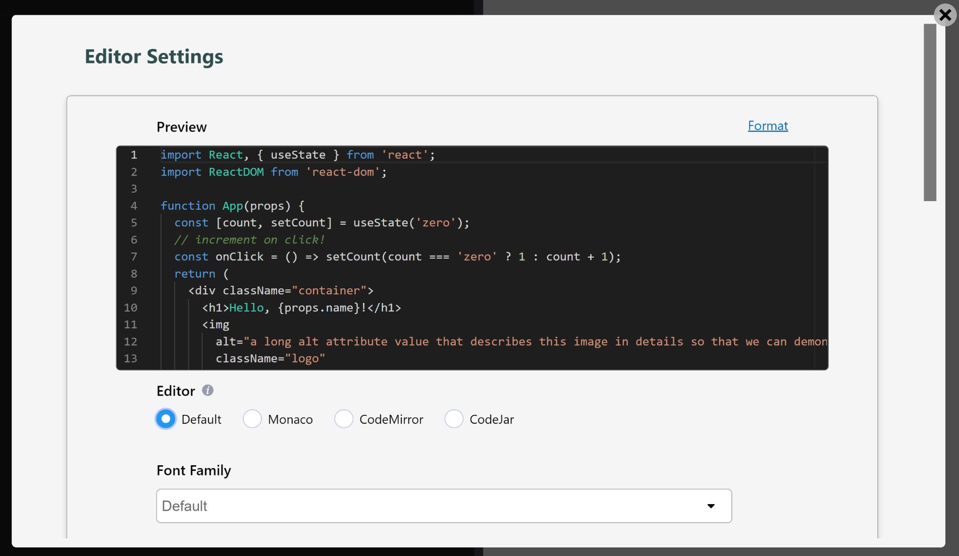
Task: Click the Editor Settings heading
Action: [x=154, y=56]
